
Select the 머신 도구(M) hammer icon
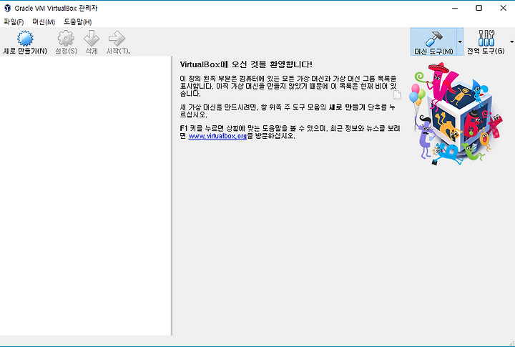[x=433, y=39]
